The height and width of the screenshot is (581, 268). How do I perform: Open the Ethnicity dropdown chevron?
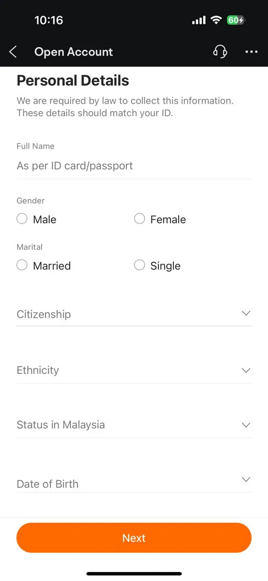[246, 370]
